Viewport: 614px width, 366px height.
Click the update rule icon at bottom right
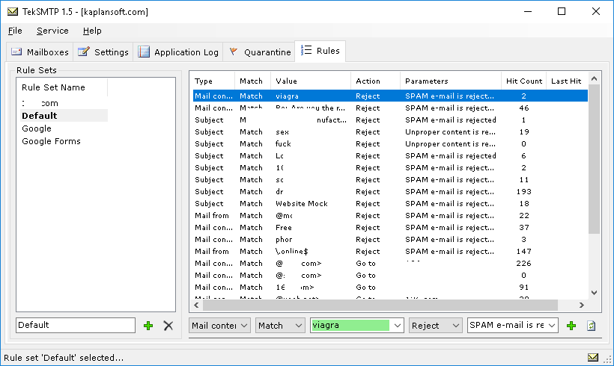591,326
